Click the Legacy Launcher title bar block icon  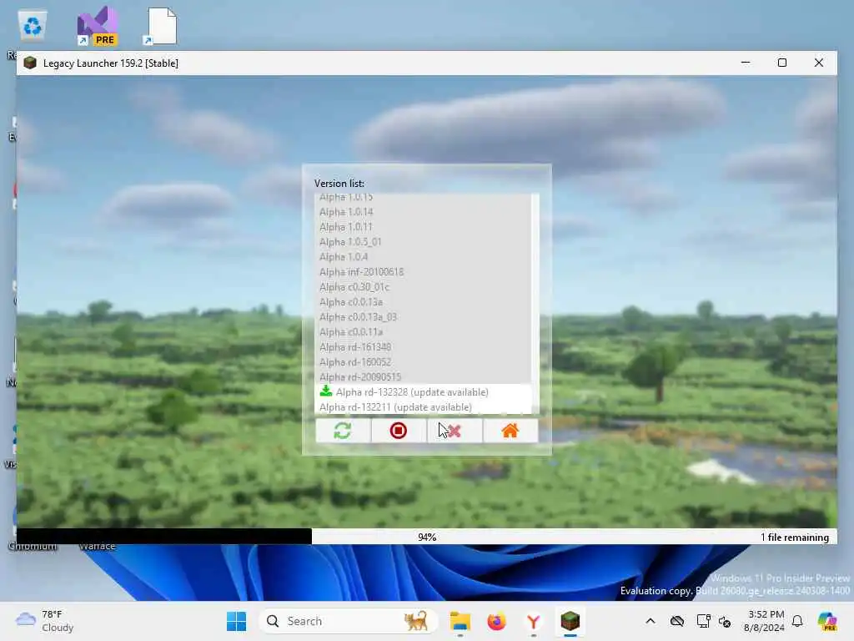(x=31, y=63)
